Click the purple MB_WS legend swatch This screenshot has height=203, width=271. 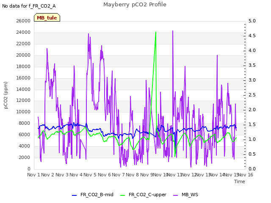pos(175,195)
